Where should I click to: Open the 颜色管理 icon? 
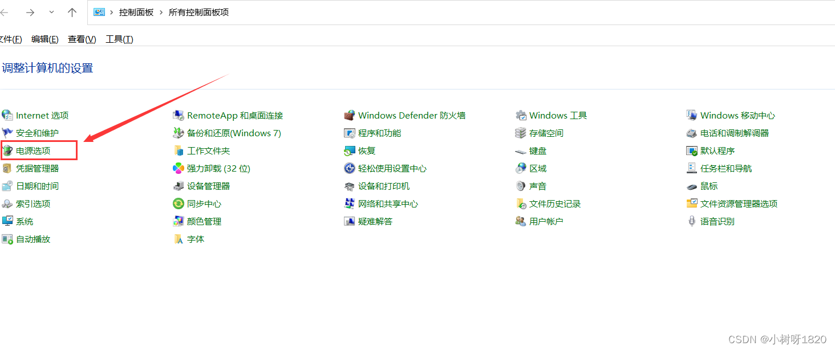(x=179, y=221)
